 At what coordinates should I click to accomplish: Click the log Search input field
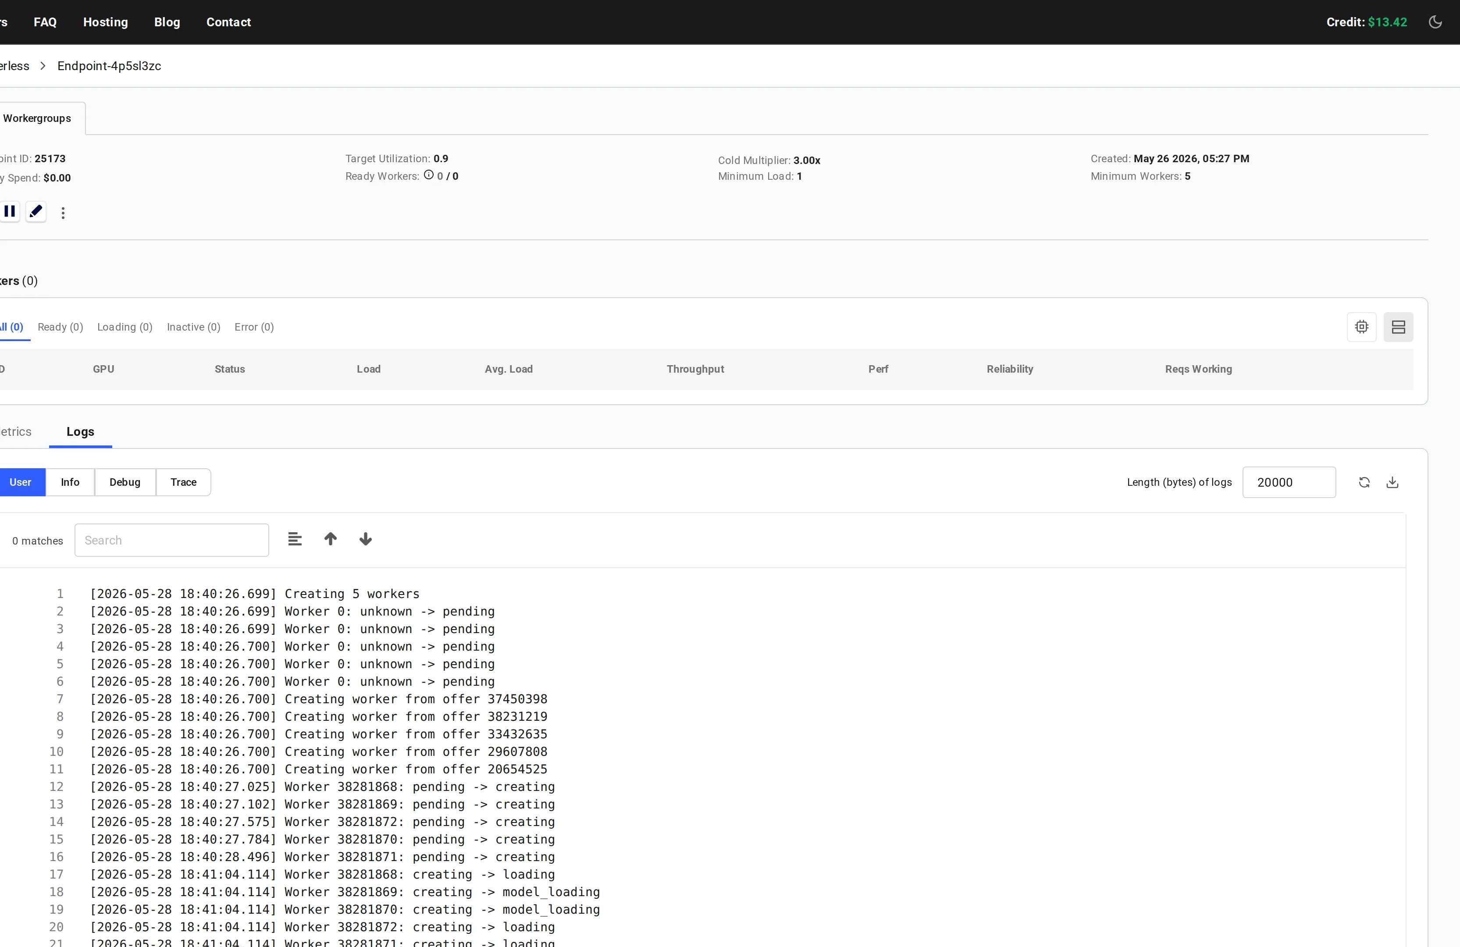point(172,540)
